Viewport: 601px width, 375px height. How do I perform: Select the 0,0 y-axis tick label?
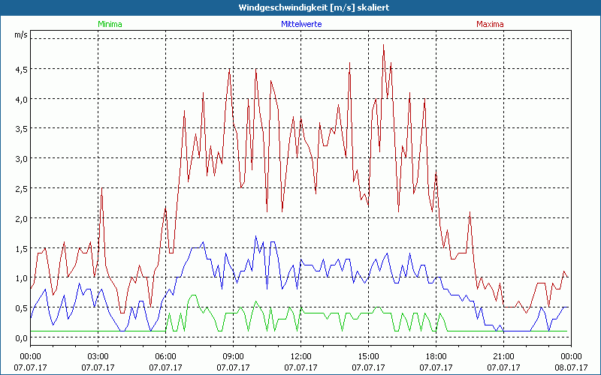(x=20, y=337)
